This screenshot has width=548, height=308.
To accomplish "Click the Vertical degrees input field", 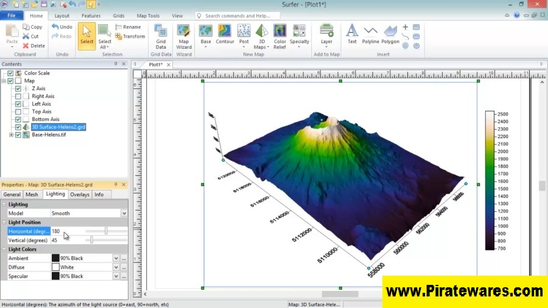I will 66,240.
